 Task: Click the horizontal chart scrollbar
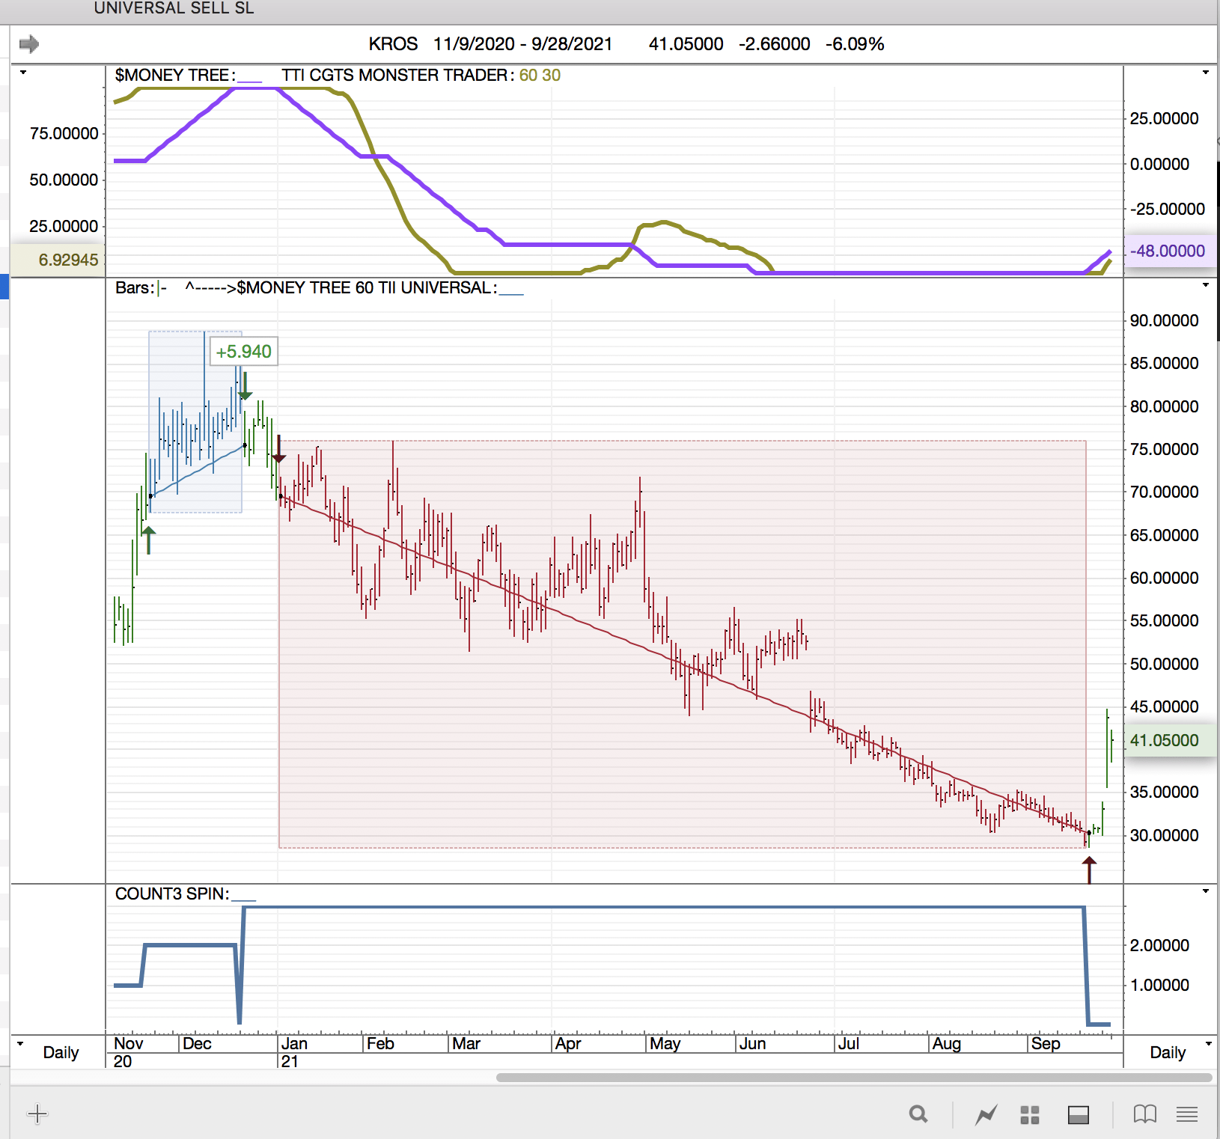click(x=853, y=1078)
